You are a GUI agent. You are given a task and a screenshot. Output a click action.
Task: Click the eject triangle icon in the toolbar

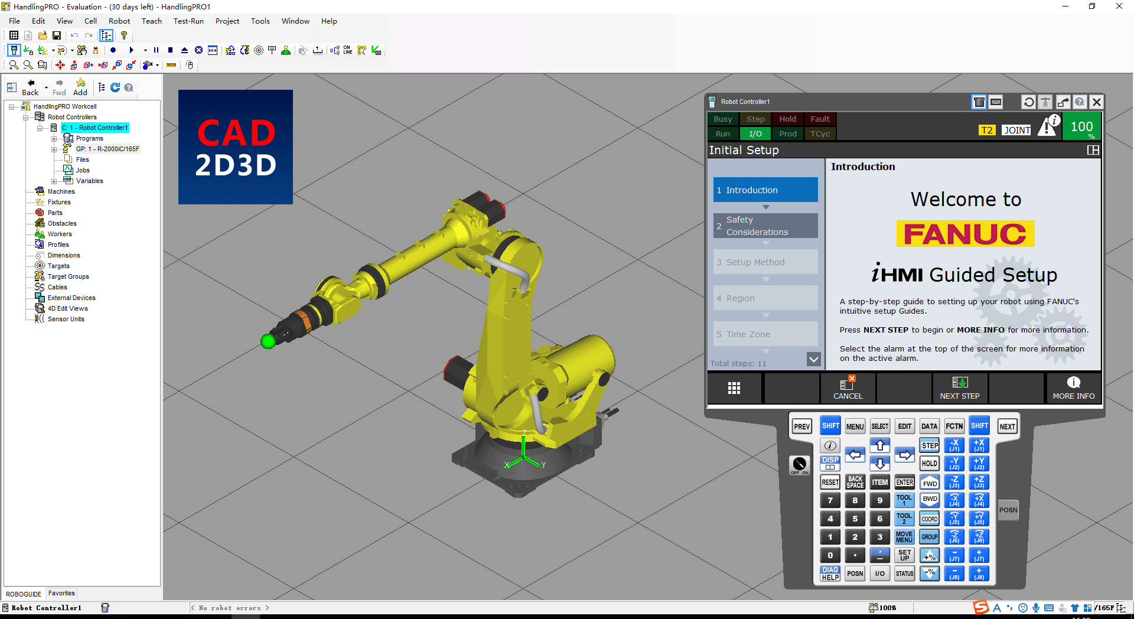184,50
